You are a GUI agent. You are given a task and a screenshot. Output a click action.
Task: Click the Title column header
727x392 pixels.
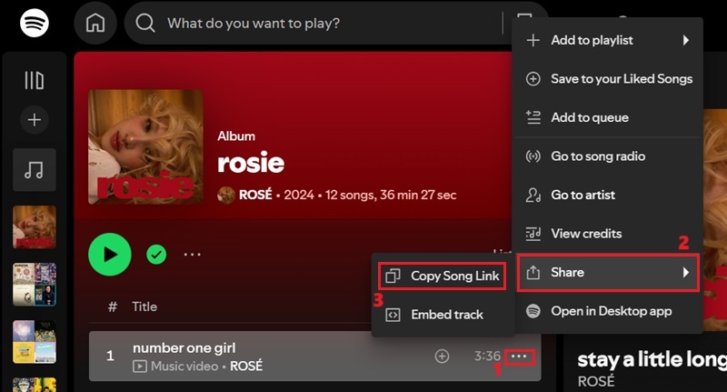(x=144, y=307)
